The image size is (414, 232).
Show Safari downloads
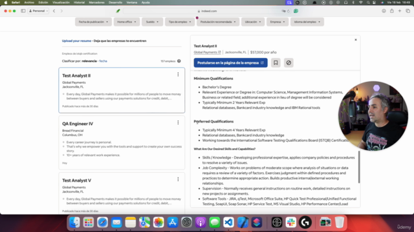click(384, 11)
